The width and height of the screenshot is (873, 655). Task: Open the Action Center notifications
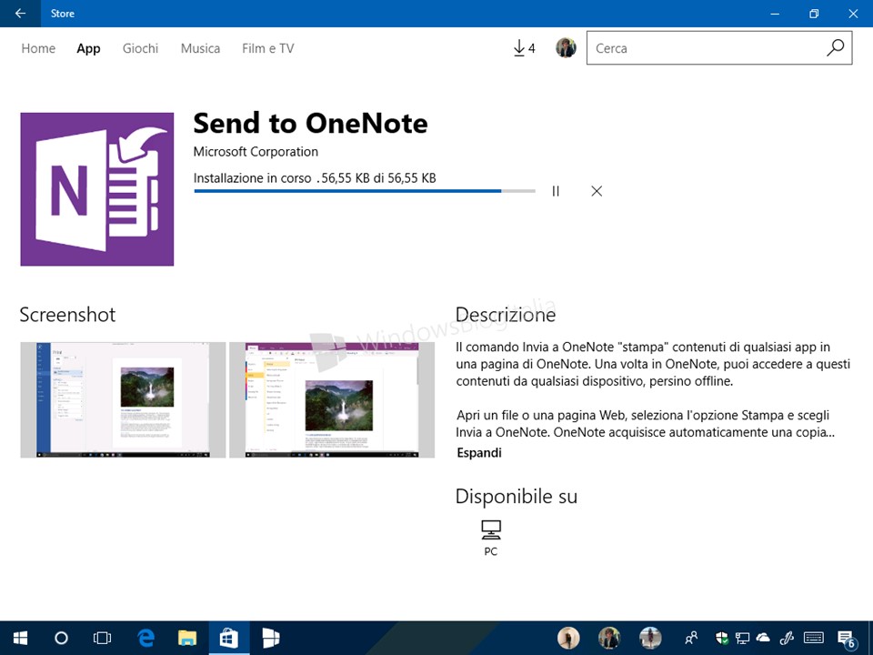(x=846, y=639)
